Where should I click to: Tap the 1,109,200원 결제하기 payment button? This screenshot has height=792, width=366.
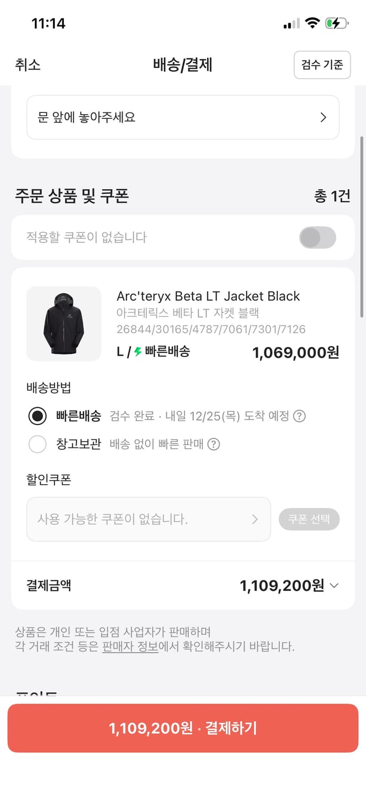183,728
